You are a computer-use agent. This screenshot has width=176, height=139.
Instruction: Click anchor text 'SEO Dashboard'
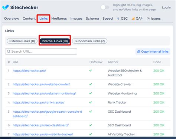click(x=119, y=125)
